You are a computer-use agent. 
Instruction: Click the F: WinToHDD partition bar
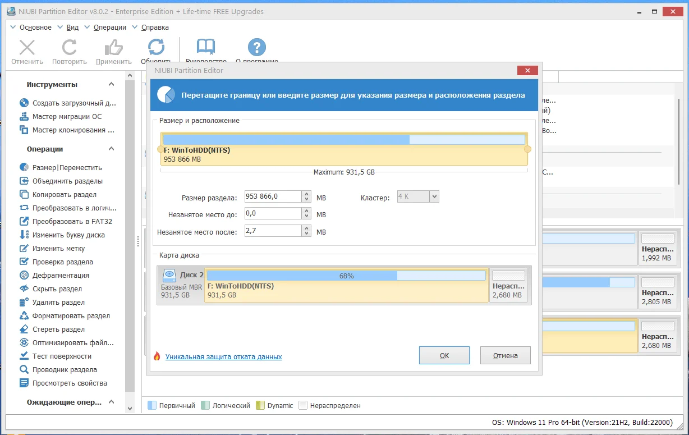(x=344, y=149)
